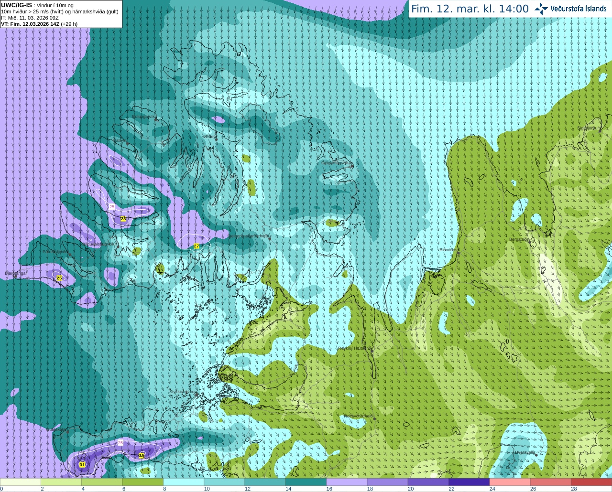Select the Bjargtangar station label

16,273
